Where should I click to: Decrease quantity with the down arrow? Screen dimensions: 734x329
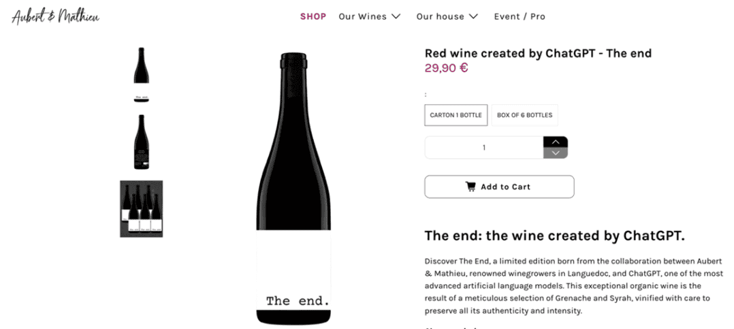[x=555, y=153]
